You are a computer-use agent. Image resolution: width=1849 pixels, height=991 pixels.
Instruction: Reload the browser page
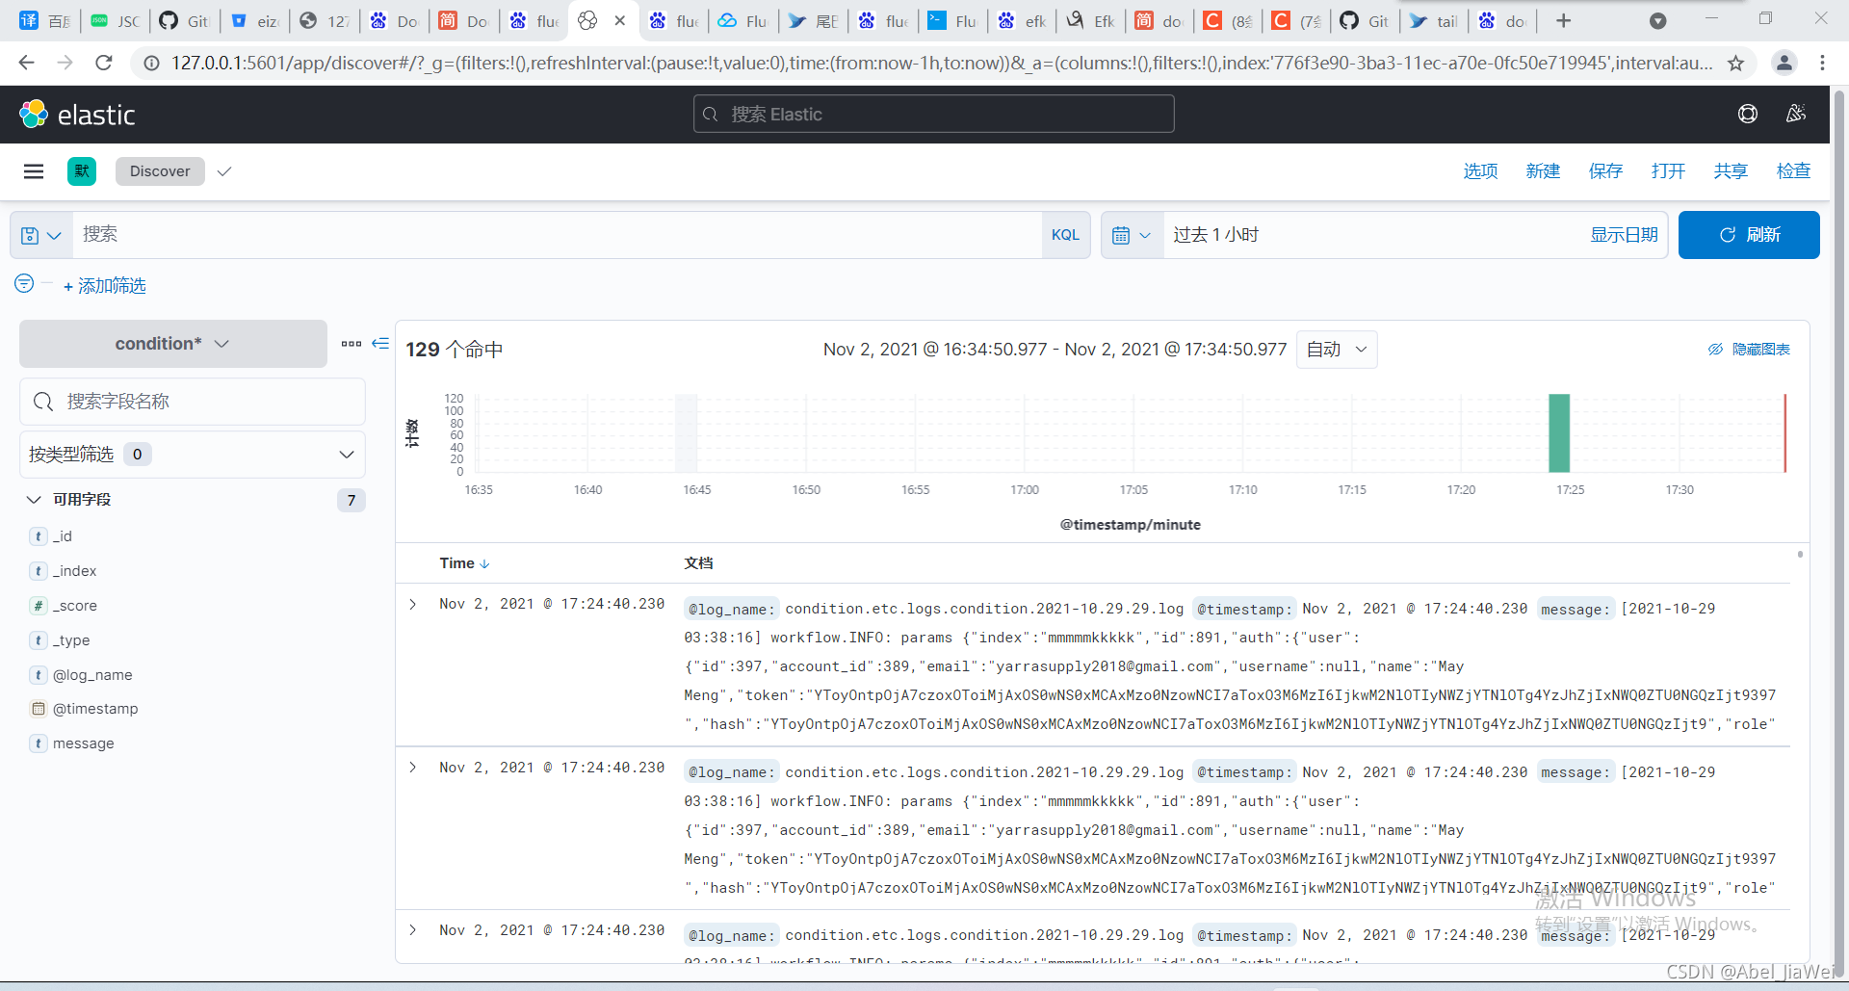click(104, 63)
